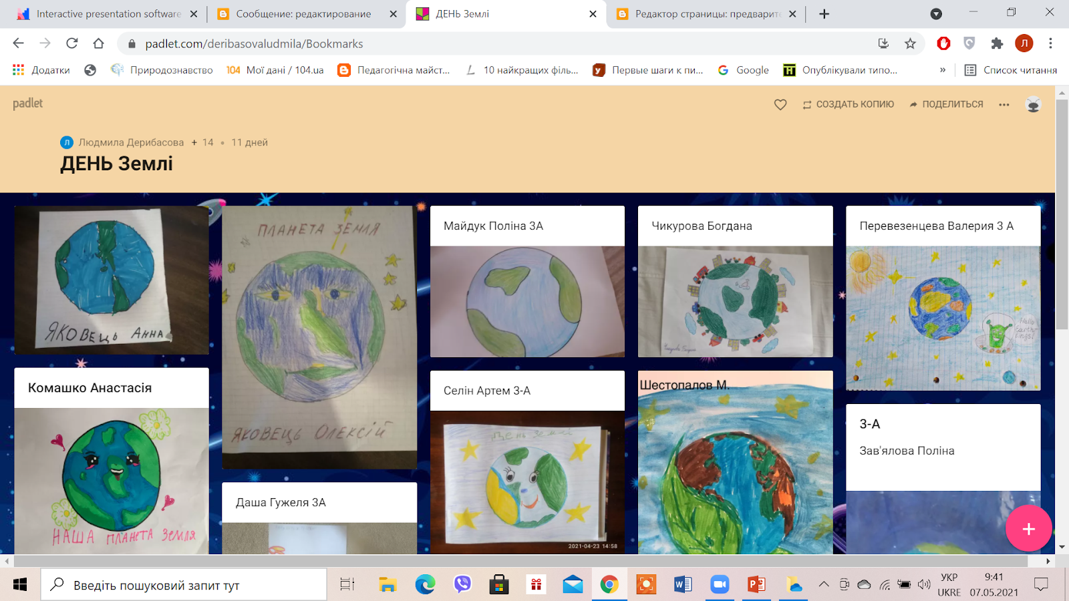Open Комашко Анастасія drawing image
The height and width of the screenshot is (601, 1069).
pyautogui.click(x=112, y=481)
